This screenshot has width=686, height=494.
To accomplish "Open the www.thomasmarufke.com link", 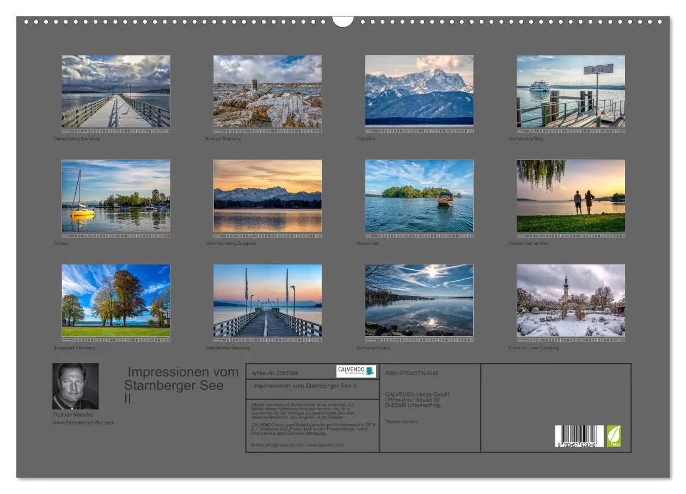I will [83, 422].
